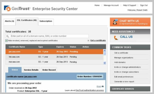
Task: Switch to the Order Record tab
Action: (49, 70)
